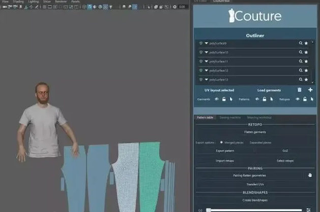The image size is (320, 212).
Task: Star the polySurface12 row
Action: 306,70
